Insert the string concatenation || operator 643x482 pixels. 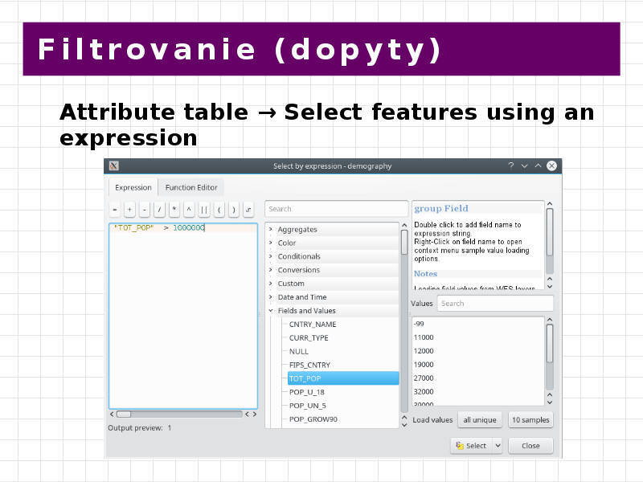tap(204, 210)
